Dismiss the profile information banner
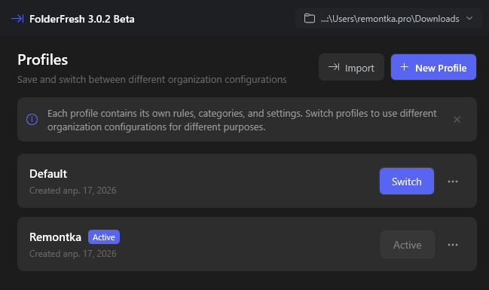Viewport: 489px width, 290px height. [x=457, y=120]
